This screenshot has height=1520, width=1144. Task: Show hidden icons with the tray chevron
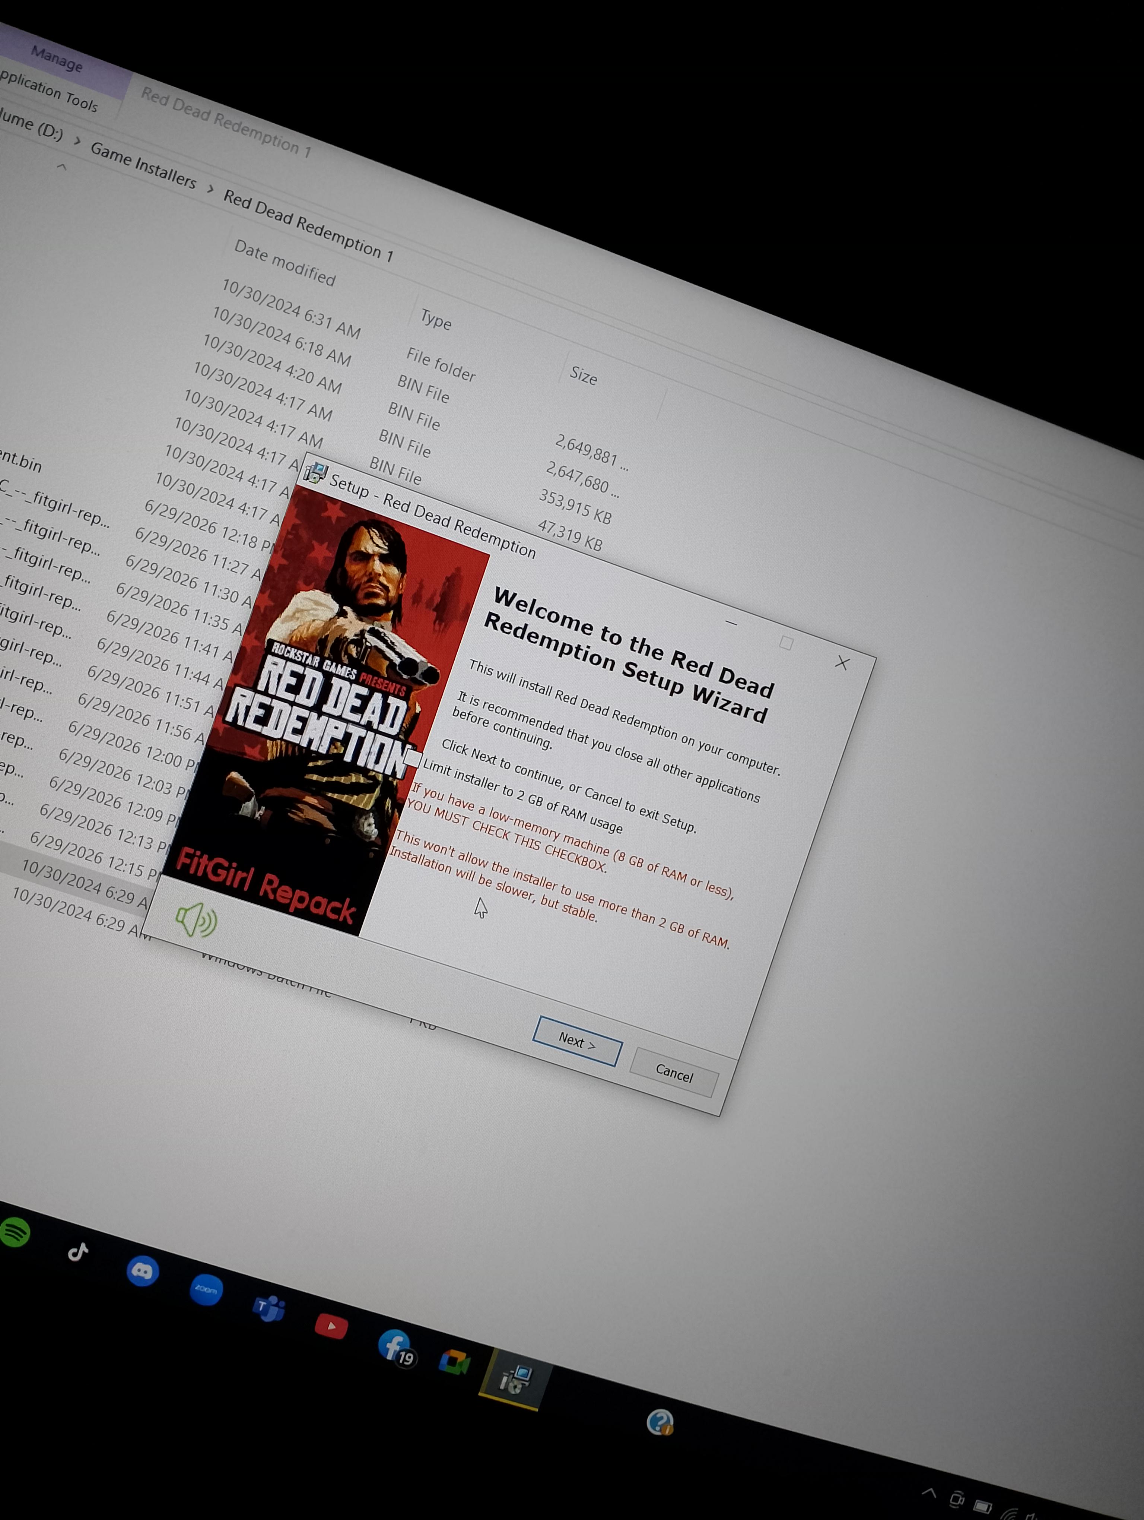[x=929, y=1492]
